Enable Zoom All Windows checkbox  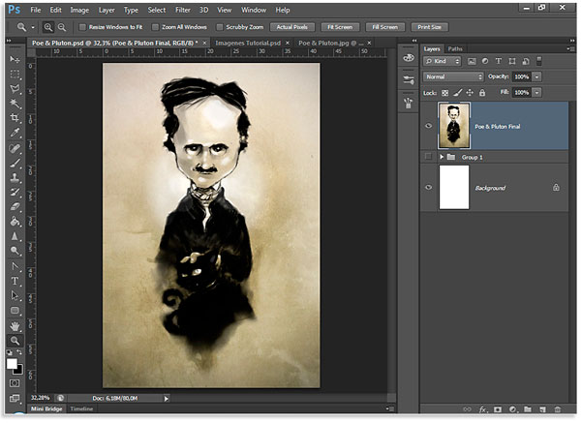(156, 27)
